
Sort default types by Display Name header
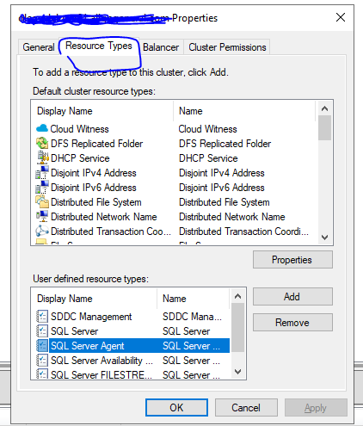[x=102, y=111]
